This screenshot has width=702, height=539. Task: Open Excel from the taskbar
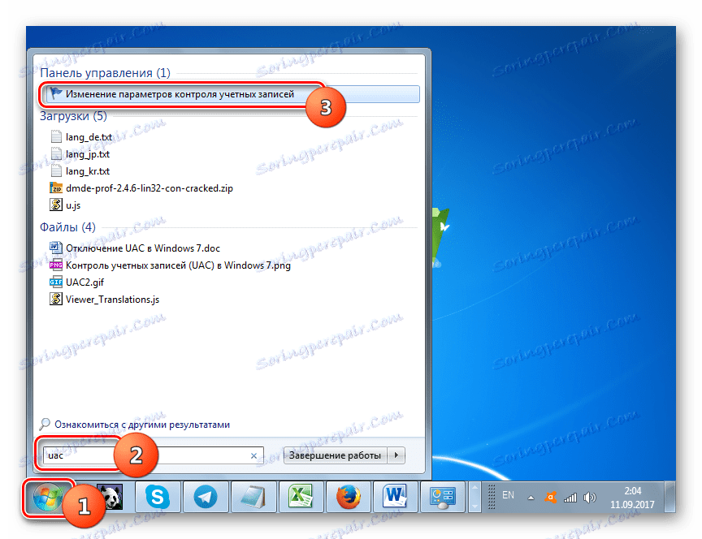click(x=301, y=497)
